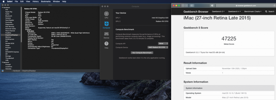Collapse the Hardware tree in System Information
This screenshot has width=276, height=100.
[x=2, y=7]
